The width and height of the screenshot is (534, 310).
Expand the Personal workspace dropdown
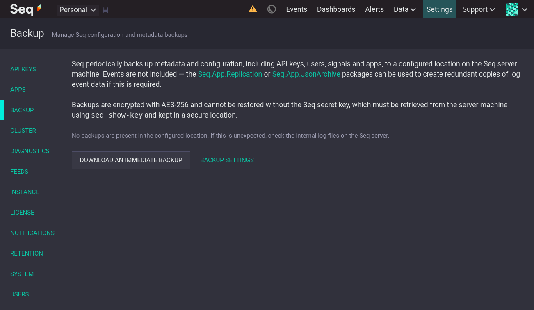[x=78, y=10]
